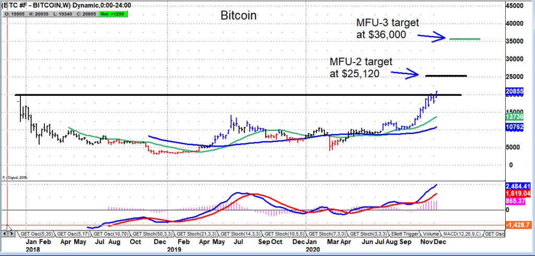Click the 2019 year label on time axis

[173, 249]
